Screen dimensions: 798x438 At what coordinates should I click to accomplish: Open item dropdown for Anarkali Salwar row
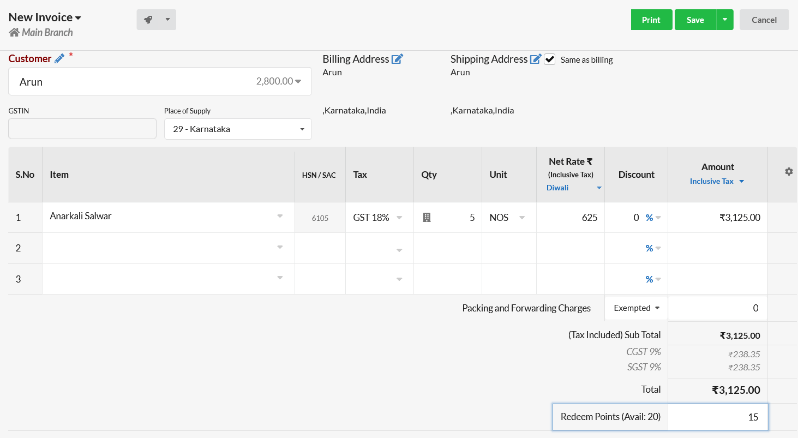pos(280,216)
